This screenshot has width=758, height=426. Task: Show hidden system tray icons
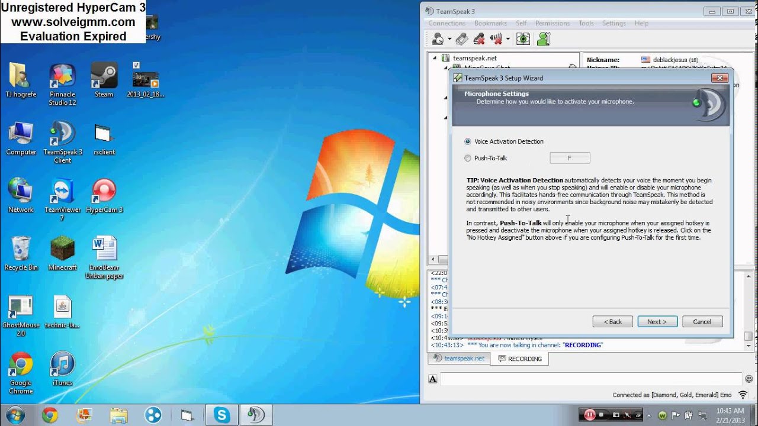pos(650,415)
